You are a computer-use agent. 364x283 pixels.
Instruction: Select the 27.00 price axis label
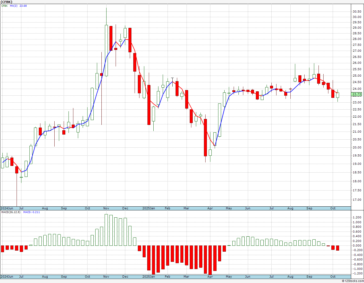click(357, 51)
